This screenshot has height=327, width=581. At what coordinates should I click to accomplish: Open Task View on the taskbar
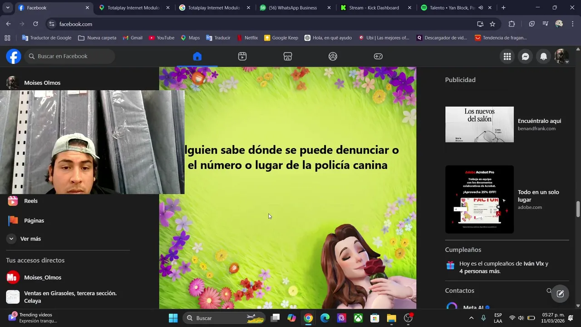pyautogui.click(x=275, y=318)
